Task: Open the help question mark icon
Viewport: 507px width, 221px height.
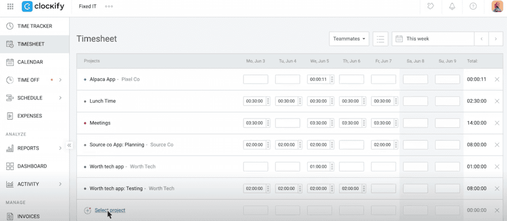Action: [473, 7]
